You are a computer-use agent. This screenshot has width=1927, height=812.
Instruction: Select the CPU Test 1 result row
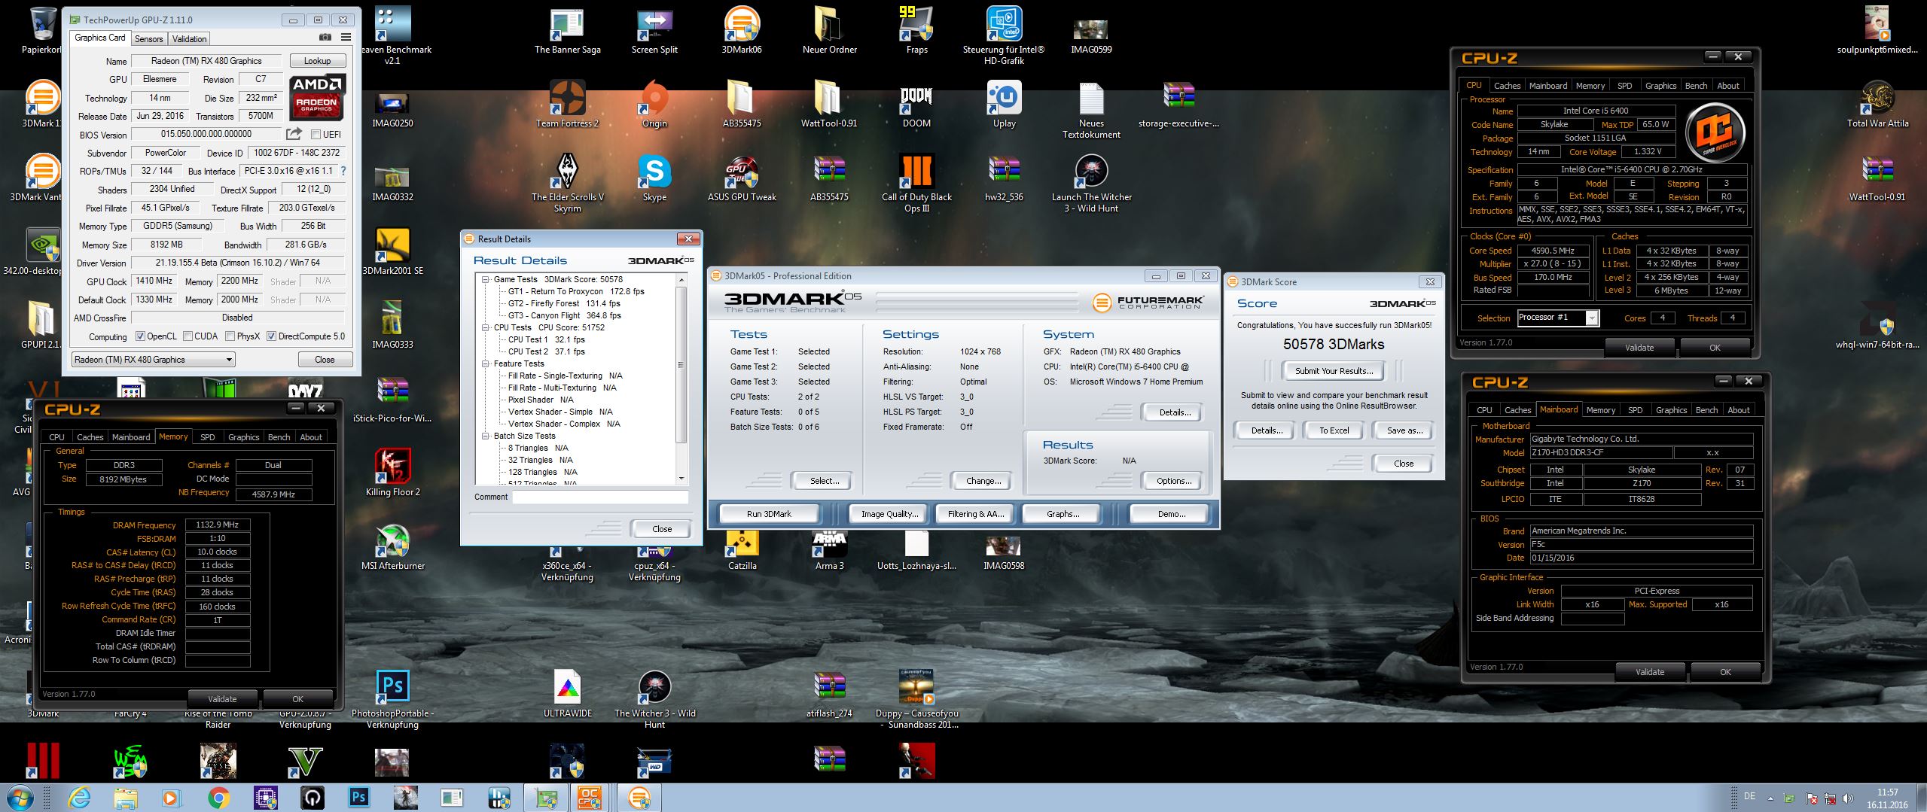click(x=546, y=339)
